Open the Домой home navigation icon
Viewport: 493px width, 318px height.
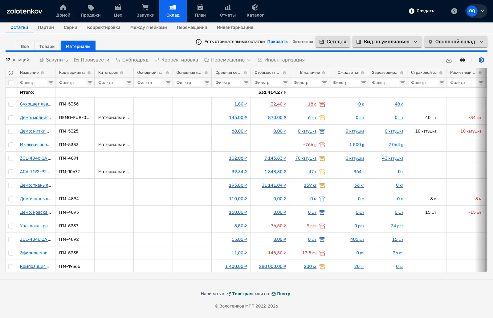pos(63,11)
